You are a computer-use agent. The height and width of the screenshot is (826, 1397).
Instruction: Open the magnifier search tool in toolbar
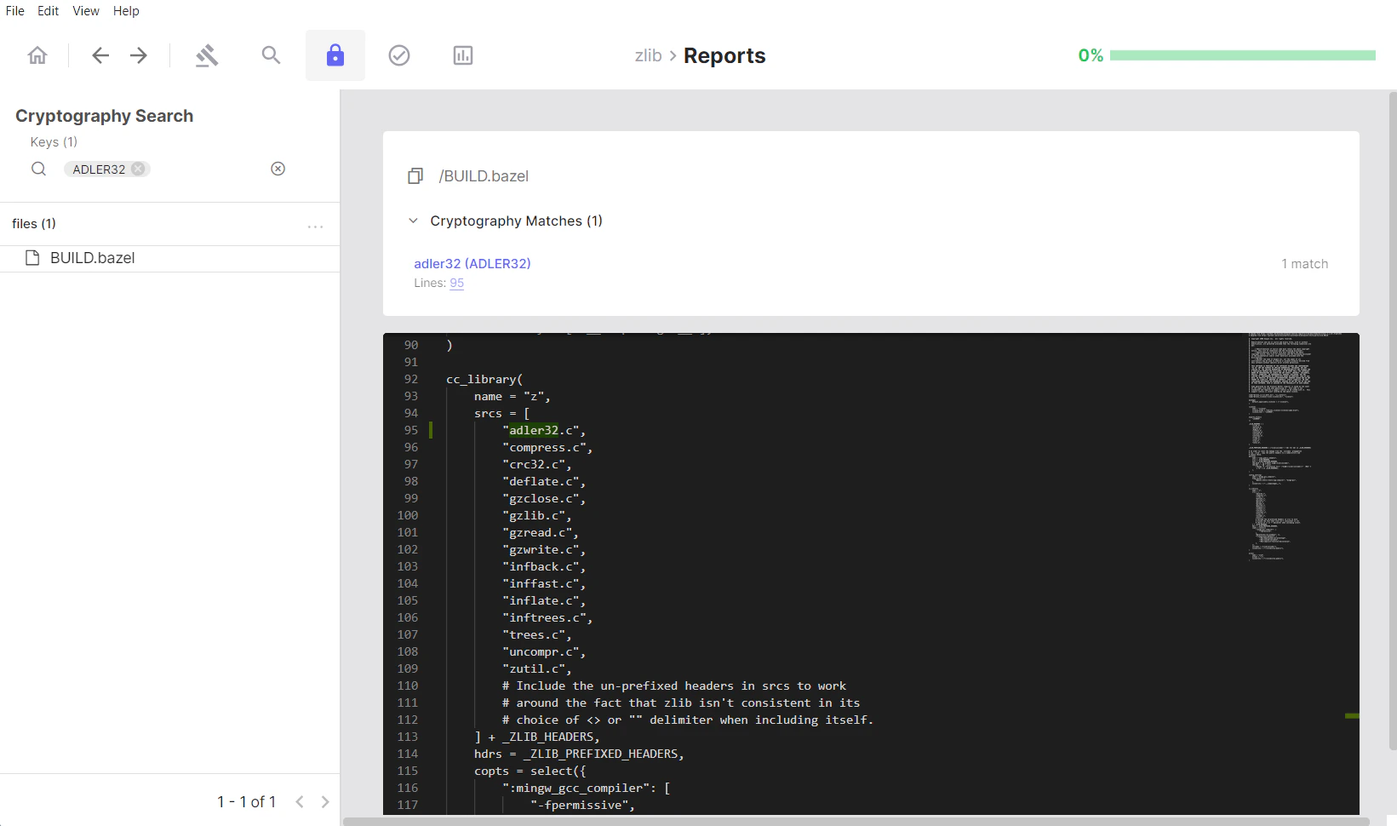click(x=271, y=55)
